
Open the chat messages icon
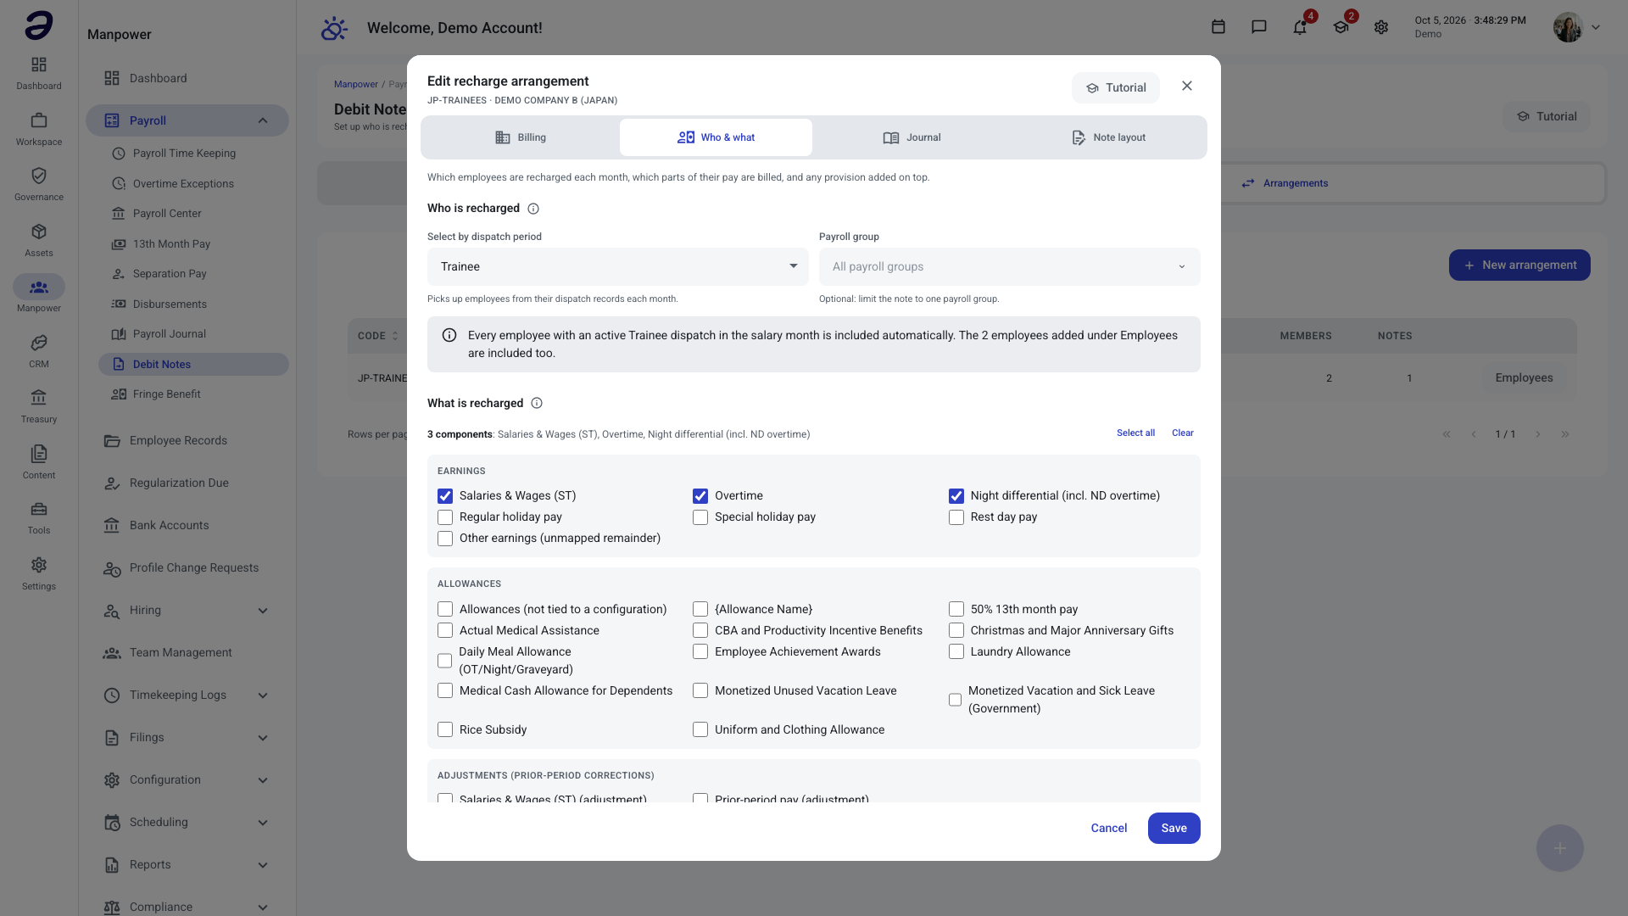point(1259,27)
